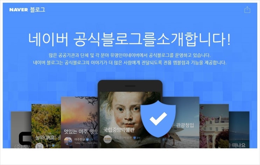Open the 국립중앙박물관 blog title
The image size is (260, 165).
[x=119, y=130]
